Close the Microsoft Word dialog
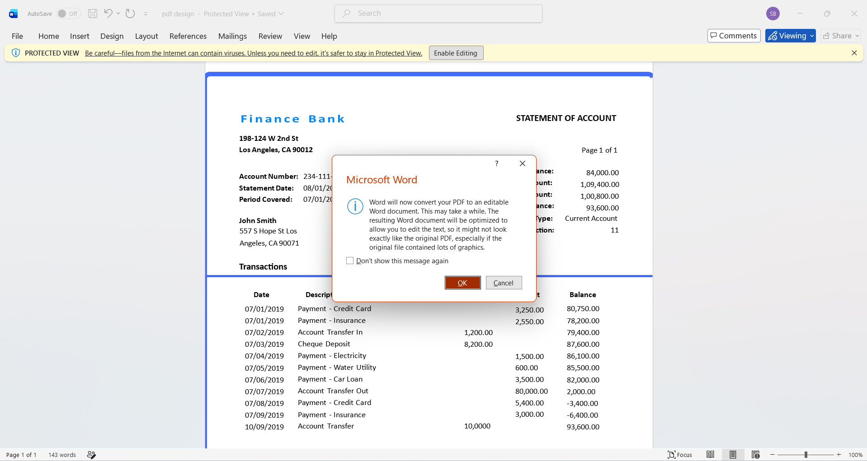Image resolution: width=867 pixels, height=461 pixels. (522, 163)
